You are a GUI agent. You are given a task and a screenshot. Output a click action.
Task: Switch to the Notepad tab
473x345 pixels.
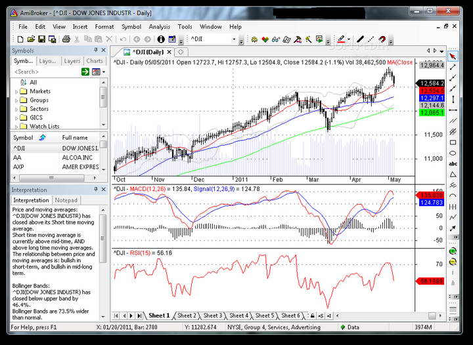(66, 200)
